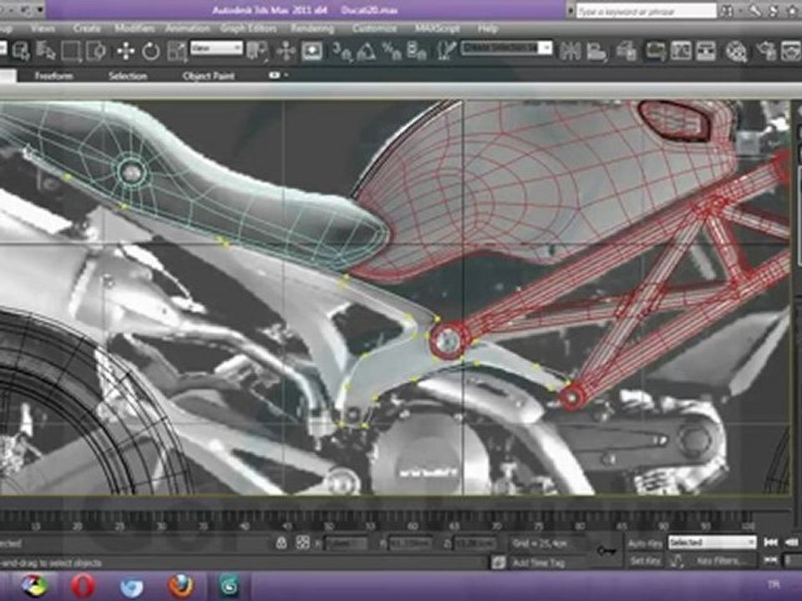Click the ribbon minimize toggle button
This screenshot has width=802, height=601.
(x=276, y=75)
